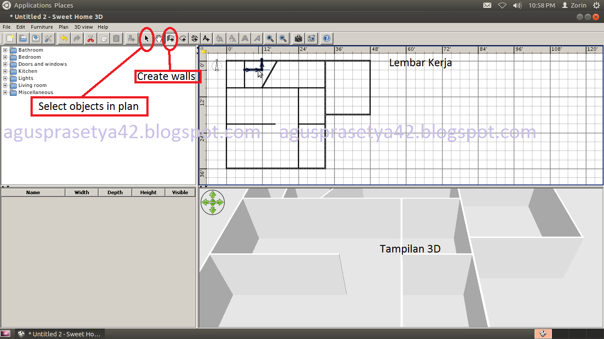604x339 pixels.
Task: Open the Zorin user menu
Action: point(574,5)
